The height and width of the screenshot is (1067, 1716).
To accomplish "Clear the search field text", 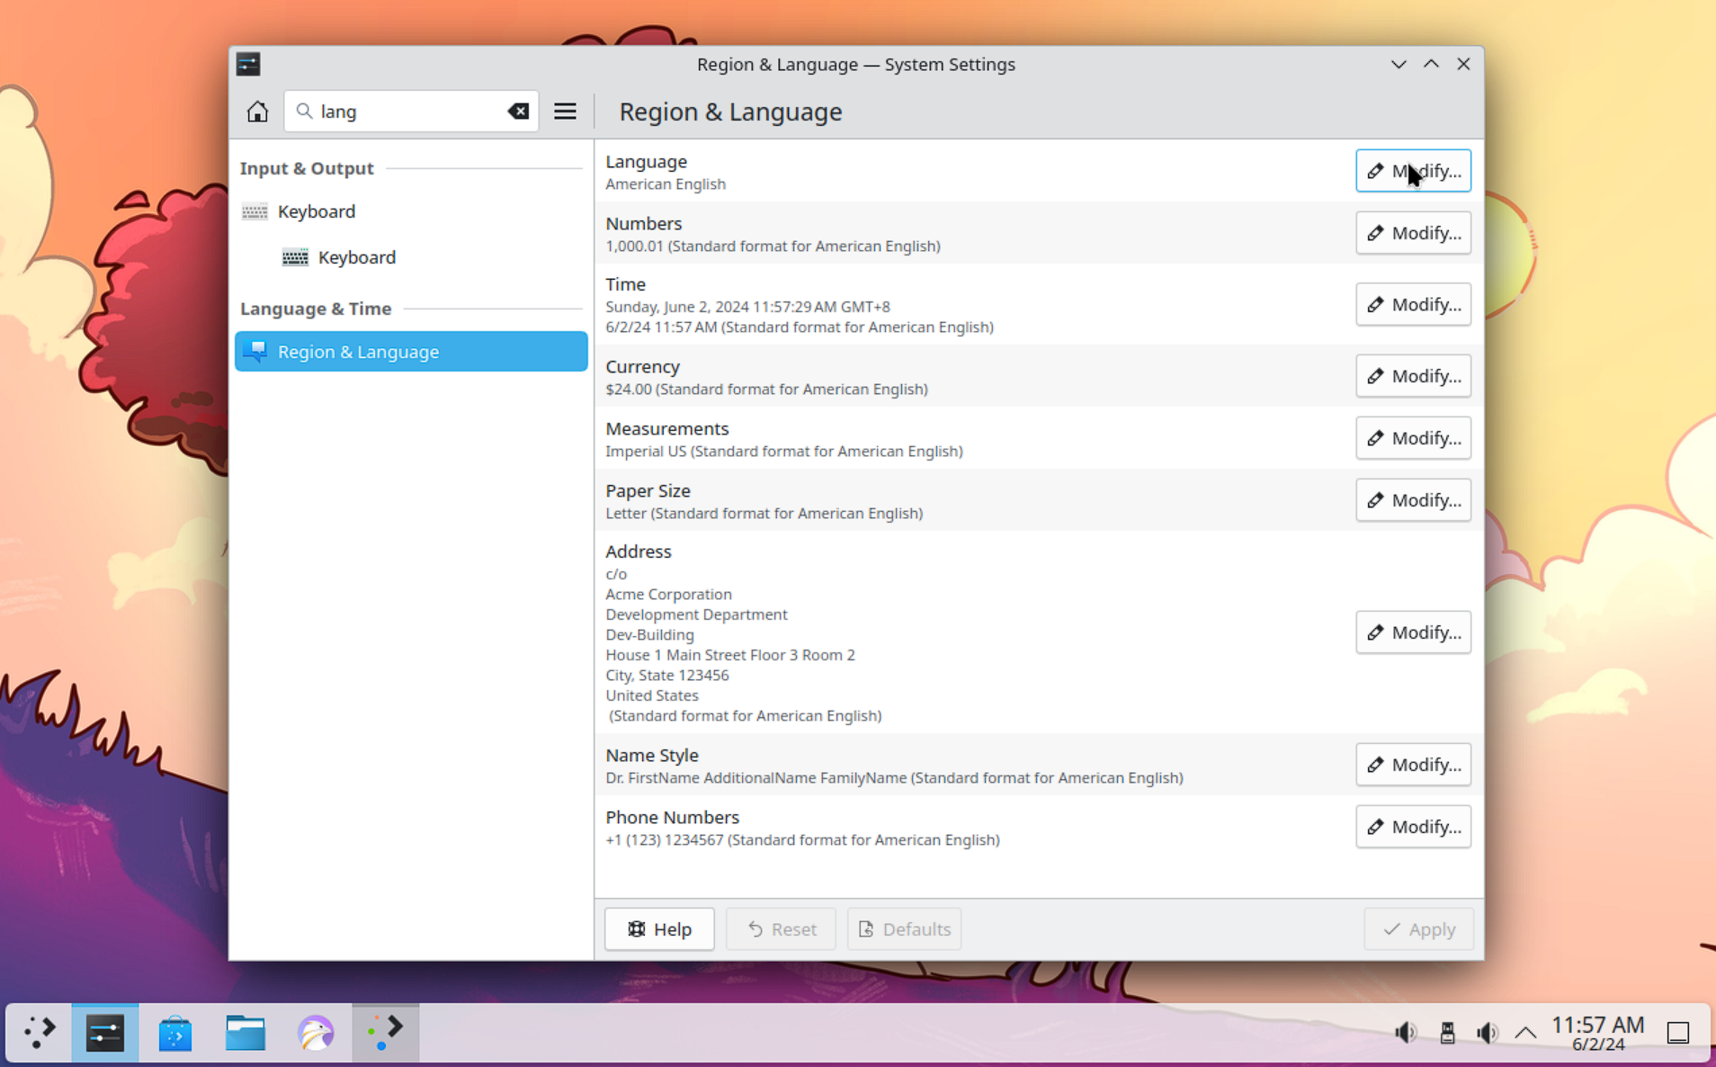I will coord(518,112).
